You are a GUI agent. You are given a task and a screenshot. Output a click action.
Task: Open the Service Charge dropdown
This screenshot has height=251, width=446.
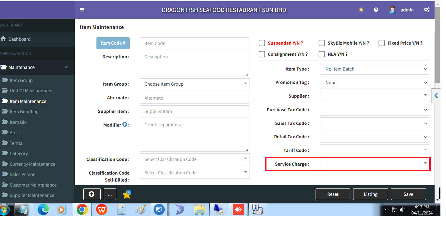click(x=374, y=164)
